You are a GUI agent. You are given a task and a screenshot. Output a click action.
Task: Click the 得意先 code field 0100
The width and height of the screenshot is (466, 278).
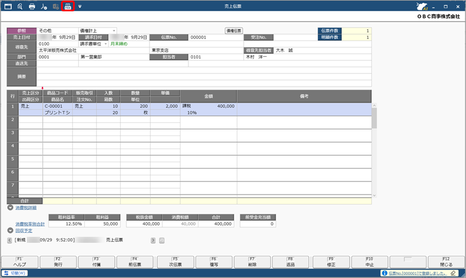(x=57, y=44)
